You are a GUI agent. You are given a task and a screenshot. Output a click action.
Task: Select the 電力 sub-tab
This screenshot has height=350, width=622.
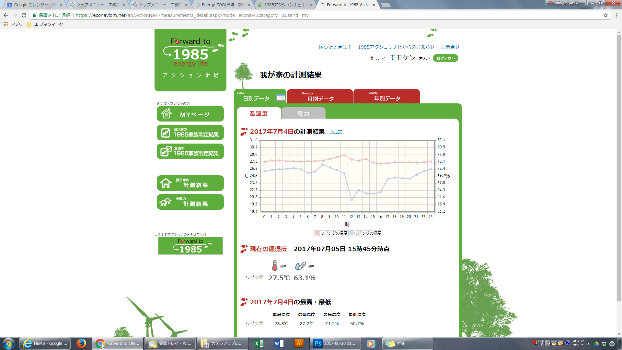pyautogui.click(x=303, y=113)
